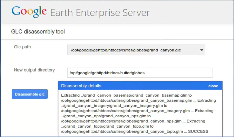Image resolution: width=234 pixels, height=137 pixels.
Task: Click the New output directory label
Action: (x=34, y=70)
